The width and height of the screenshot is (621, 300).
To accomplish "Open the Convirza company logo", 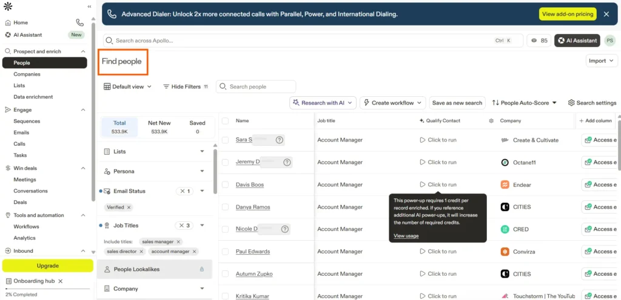I will 505,252.
